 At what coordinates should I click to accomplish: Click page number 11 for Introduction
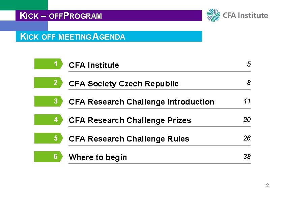(x=247, y=101)
